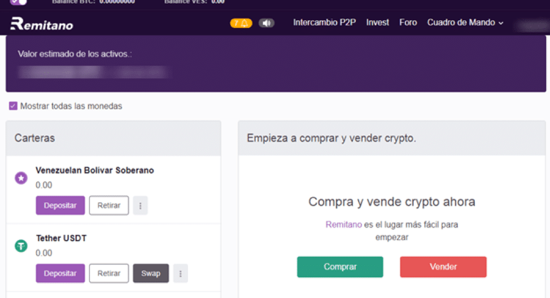Viewport: 550px width, 298px height.
Task: Go to Intercambio P2P
Action: pos(325,23)
